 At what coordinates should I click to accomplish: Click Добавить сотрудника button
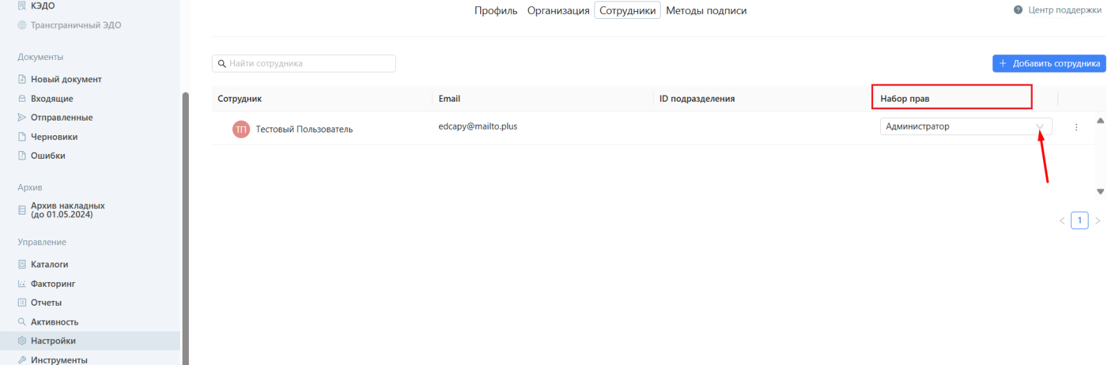(1049, 63)
